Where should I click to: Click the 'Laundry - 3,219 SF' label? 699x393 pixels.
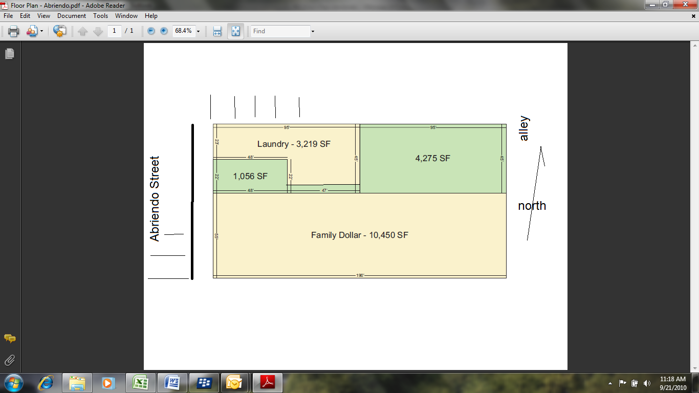(x=294, y=144)
